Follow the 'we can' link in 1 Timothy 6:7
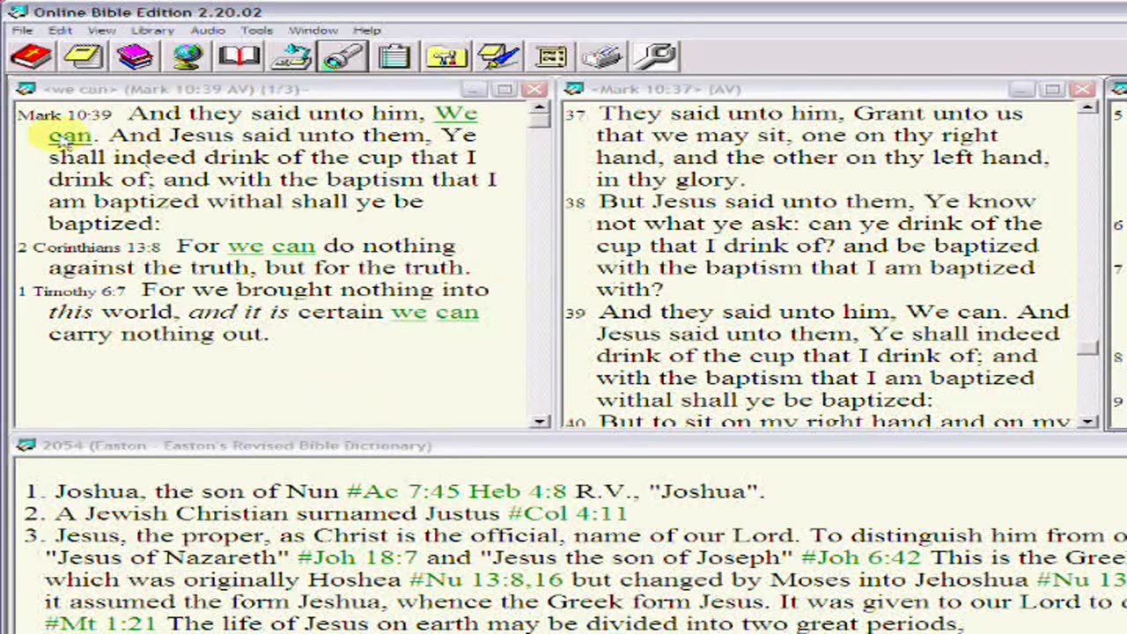Screen dimensions: 1127x634 (435, 312)
